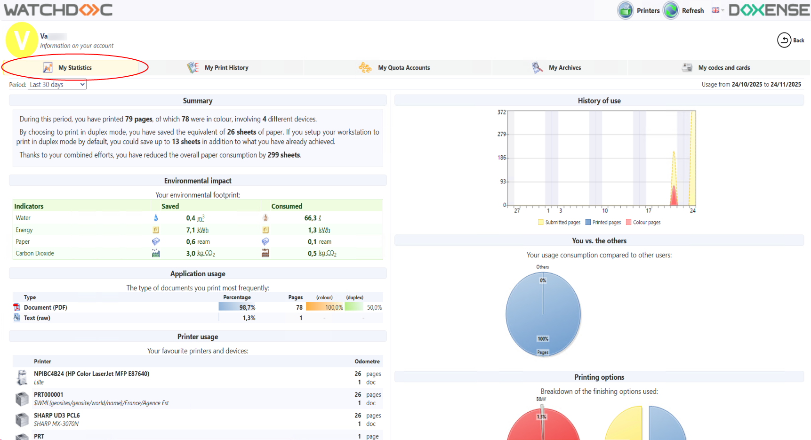Click the You vs. the others pie chart
Screen dimensions: 811x440
[x=543, y=314]
